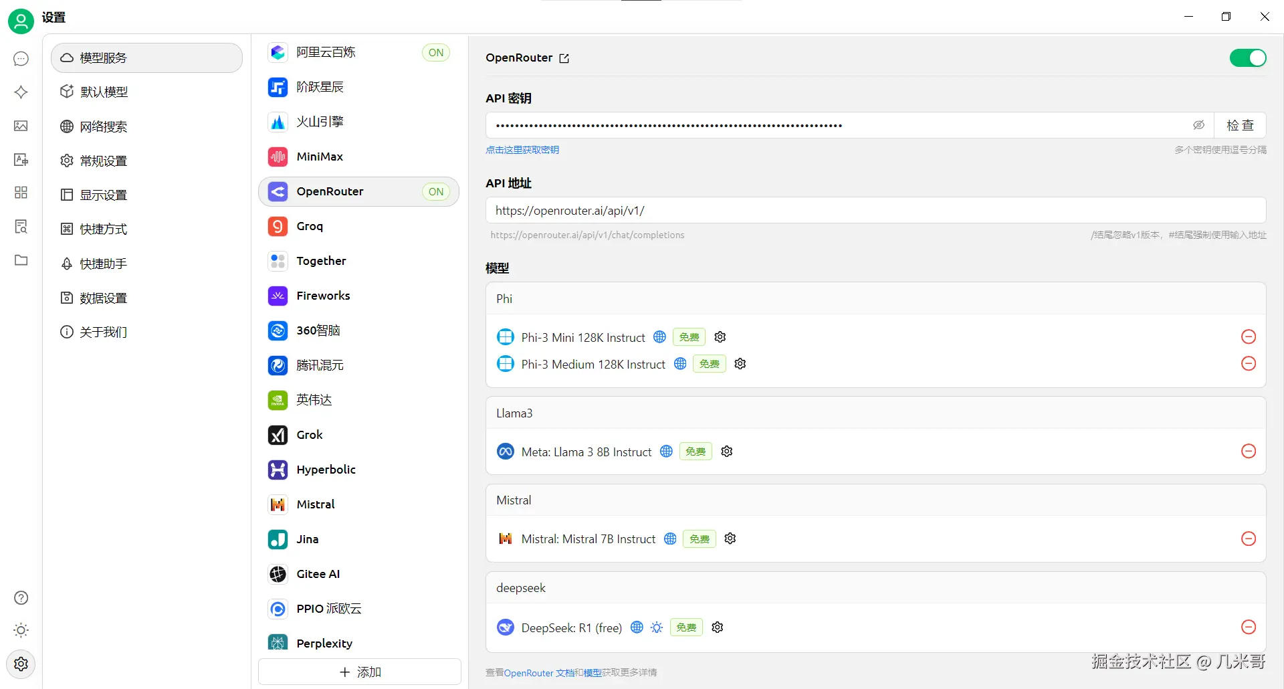Select the Mistral provider in list
Viewport: 1284px width, 689px height.
pos(359,504)
